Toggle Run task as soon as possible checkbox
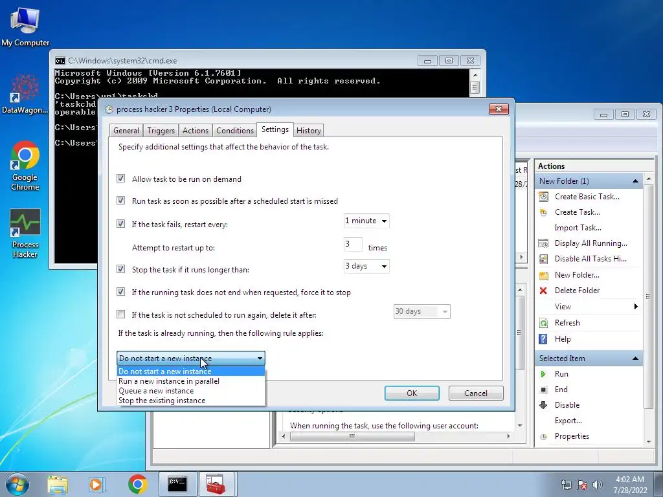Viewport: 663px width, 497px height. pyautogui.click(x=121, y=201)
